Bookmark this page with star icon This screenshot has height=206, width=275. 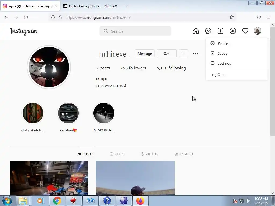(x=232, y=17)
